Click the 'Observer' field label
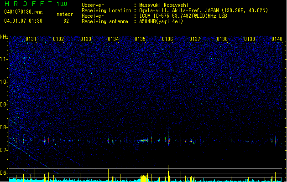Screen dimensions: 287x182 tap(93, 5)
